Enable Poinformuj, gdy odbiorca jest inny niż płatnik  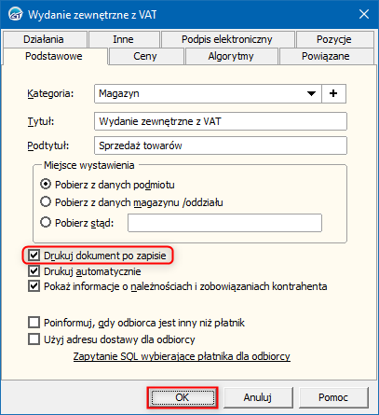point(34,323)
